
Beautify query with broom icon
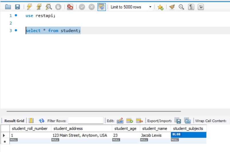pyautogui.click(x=172, y=7)
